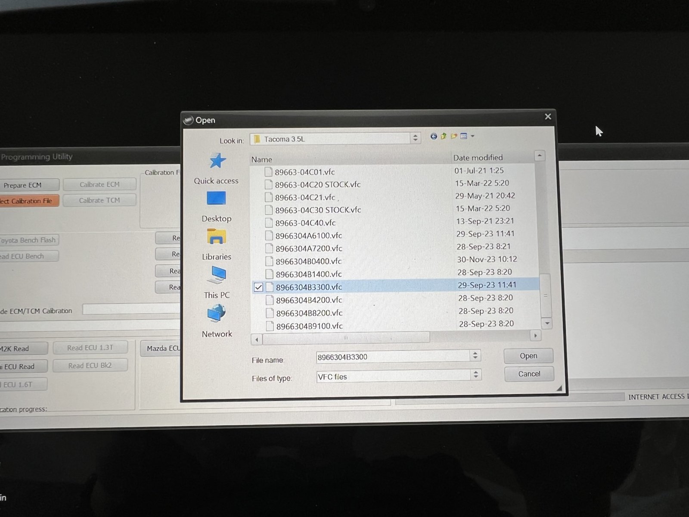
Task: Select file 89663-04C40.vfc by name
Action: tap(305, 223)
